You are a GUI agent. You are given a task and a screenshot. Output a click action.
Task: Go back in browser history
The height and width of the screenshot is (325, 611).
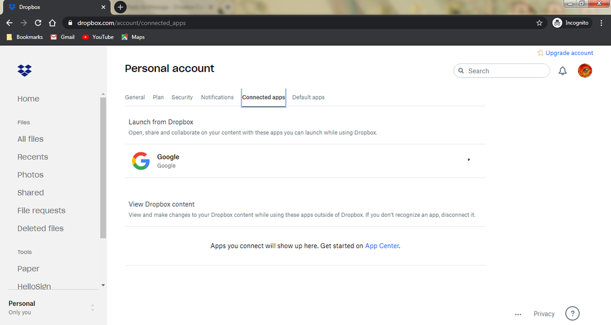pos(9,23)
